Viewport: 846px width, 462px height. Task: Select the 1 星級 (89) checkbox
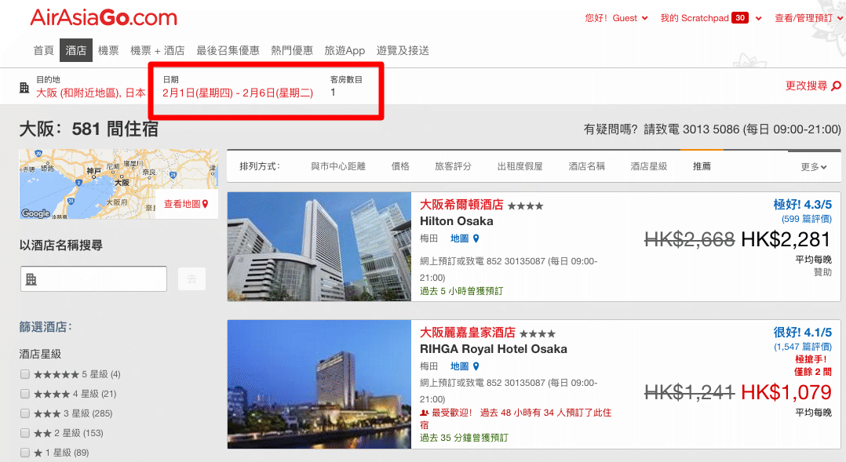pyautogui.click(x=25, y=453)
